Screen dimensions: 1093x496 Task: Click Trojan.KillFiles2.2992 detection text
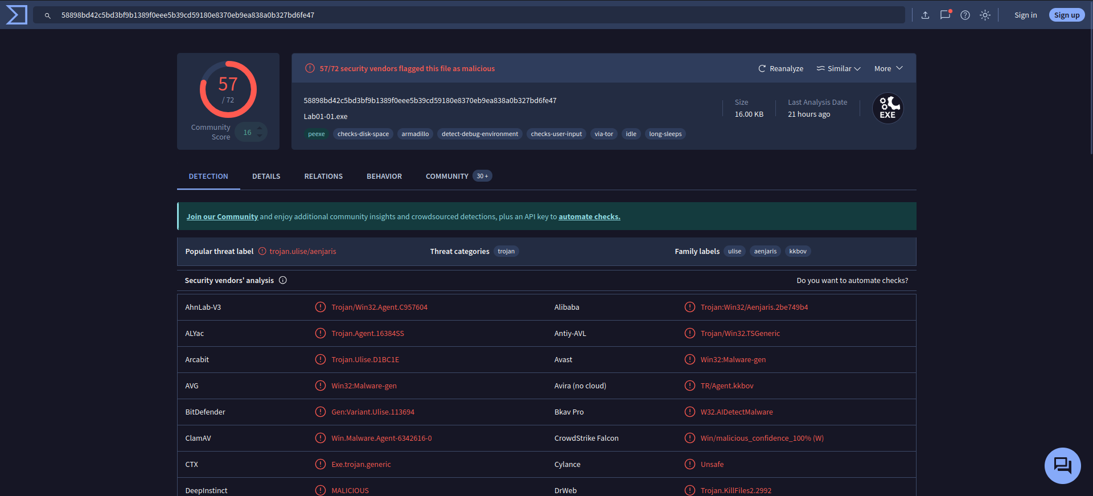736,490
